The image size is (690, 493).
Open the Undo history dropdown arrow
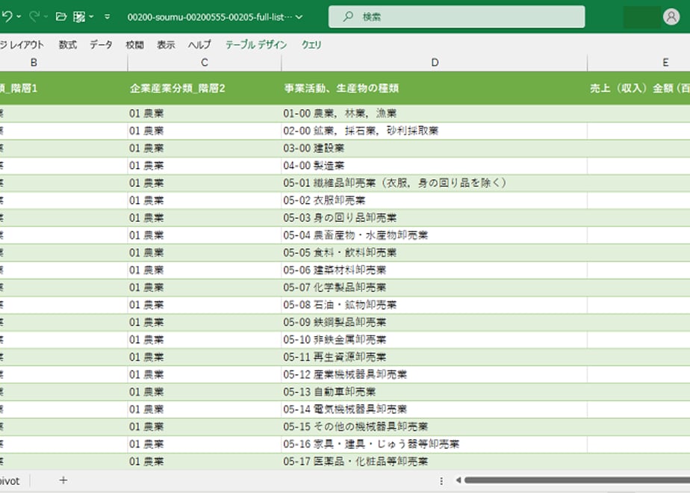pos(19,16)
